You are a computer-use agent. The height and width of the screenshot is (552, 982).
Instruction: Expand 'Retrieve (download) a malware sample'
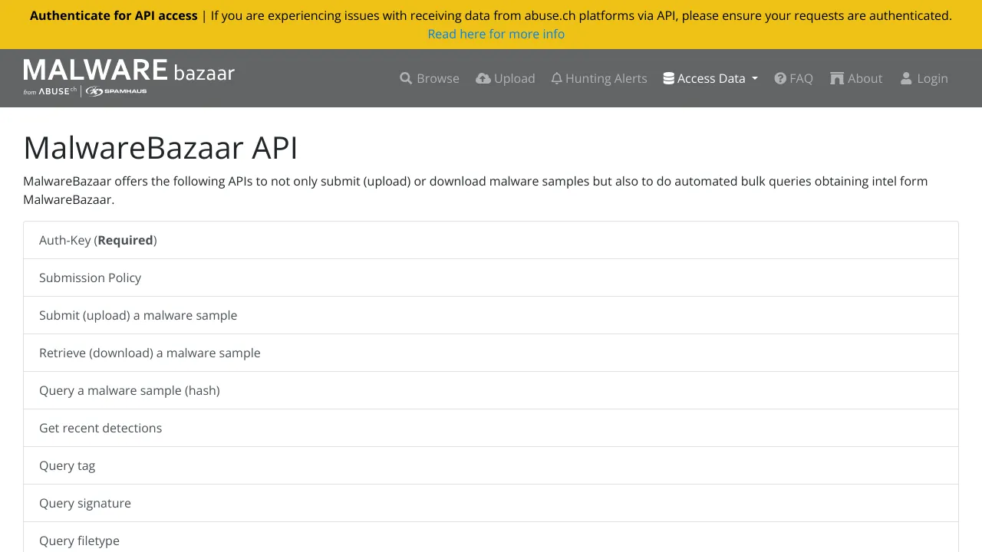(x=491, y=353)
